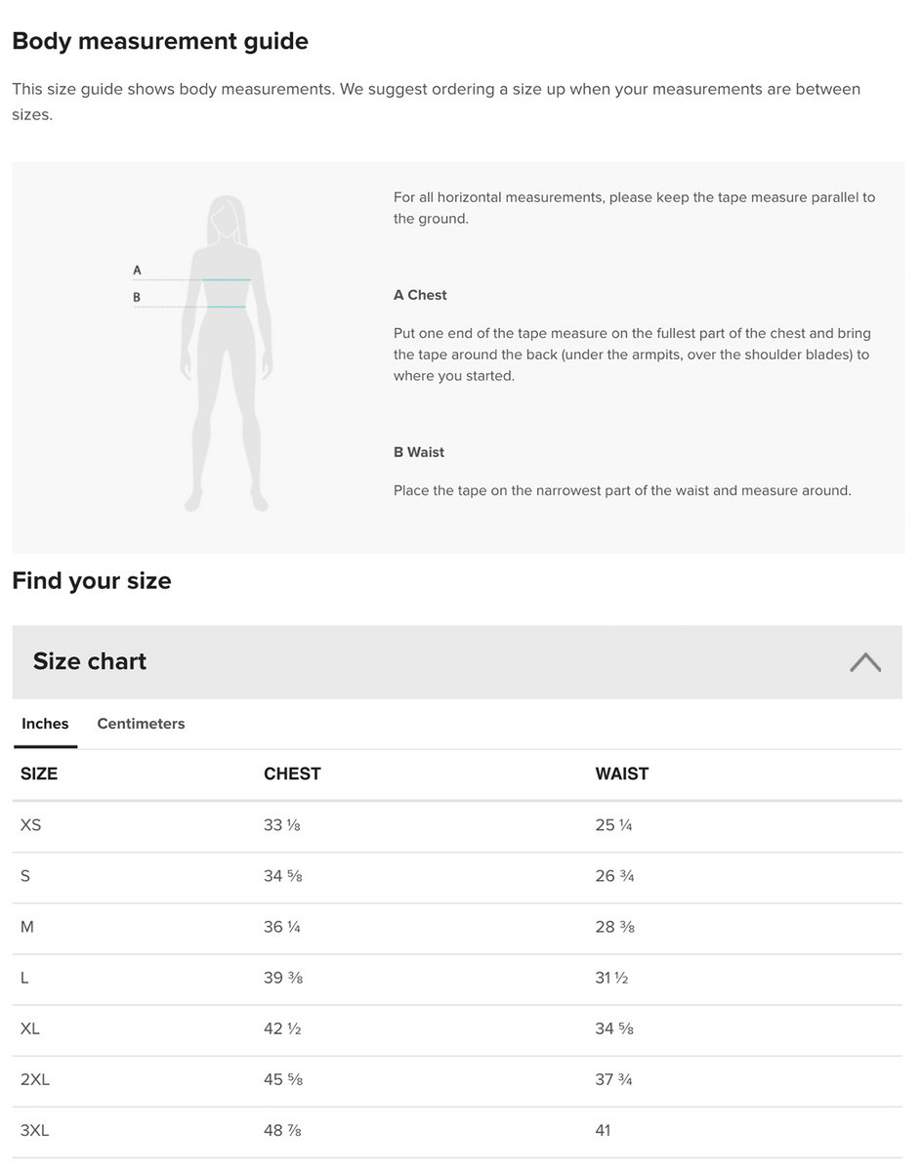Click the B waist line marker on figure
This screenshot has height=1172, width=922.
tap(137, 298)
